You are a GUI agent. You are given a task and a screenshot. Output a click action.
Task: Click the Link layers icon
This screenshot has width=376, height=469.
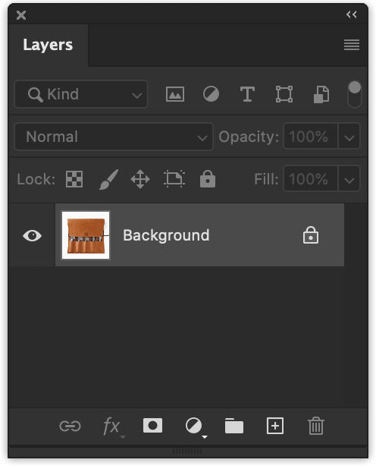click(70, 426)
